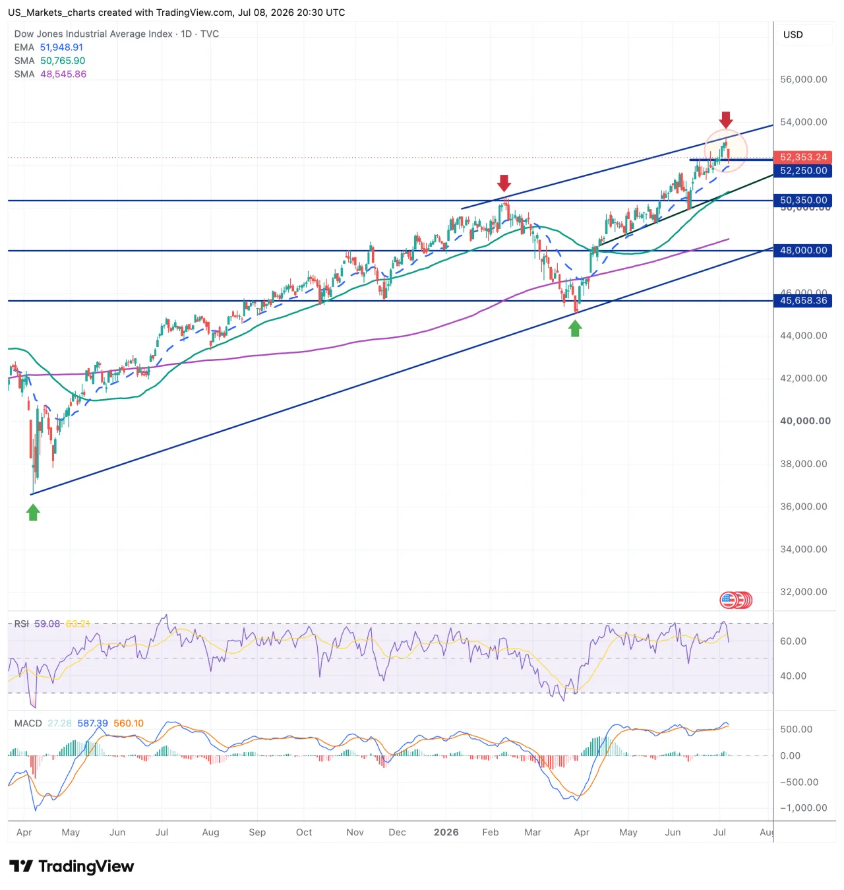Click the Nov label on time axis
Image resolution: width=844 pixels, height=890 pixels.
pos(355,833)
